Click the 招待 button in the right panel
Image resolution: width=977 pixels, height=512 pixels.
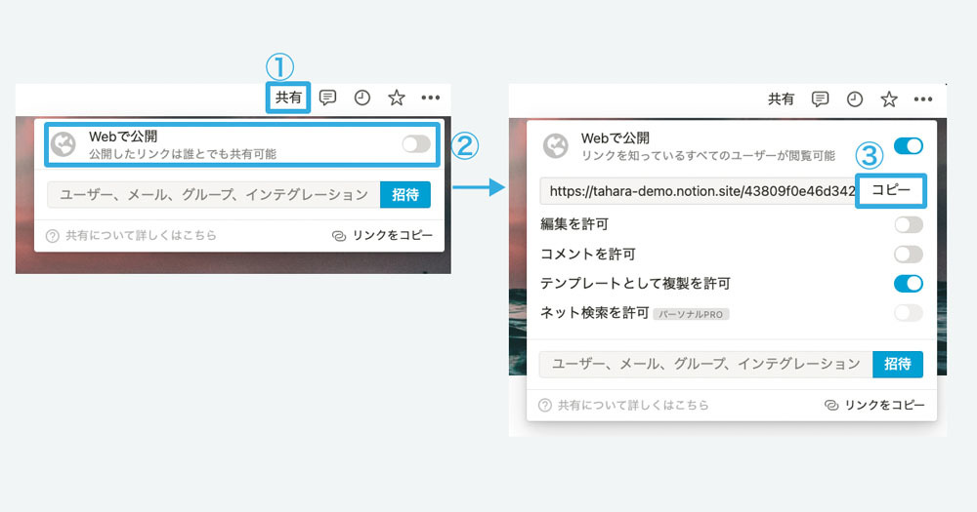898,364
